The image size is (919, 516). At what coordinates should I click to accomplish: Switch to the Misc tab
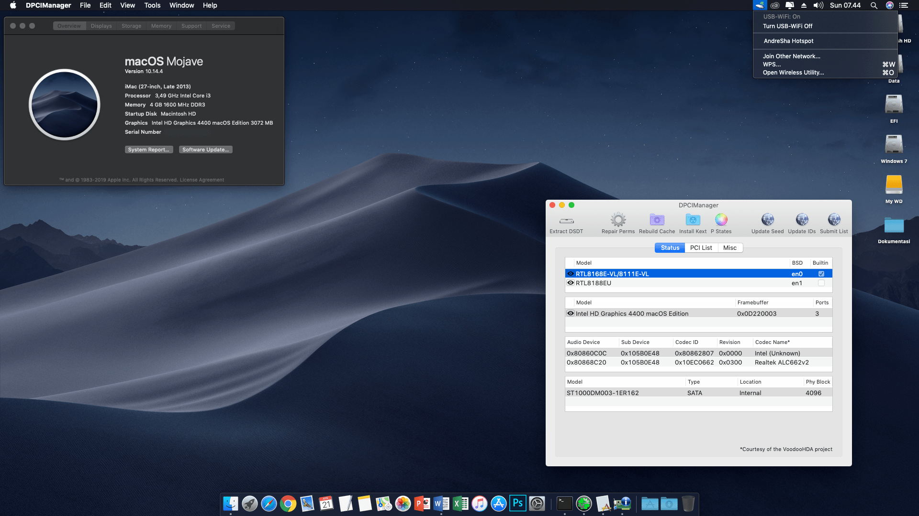(x=730, y=247)
